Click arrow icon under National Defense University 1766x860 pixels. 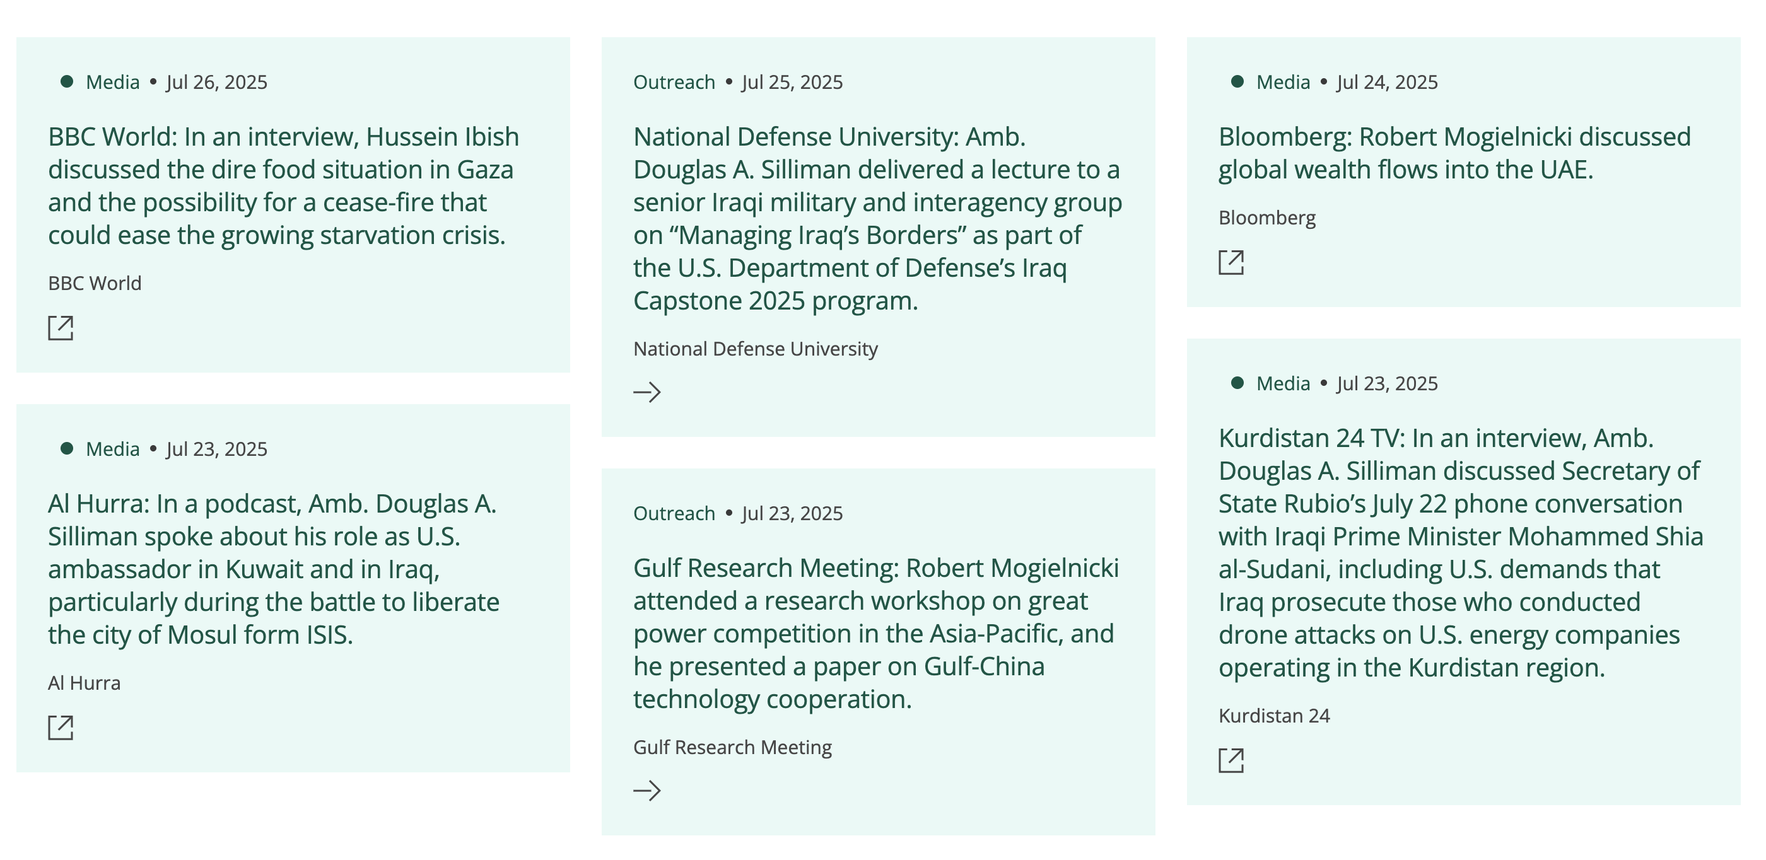(646, 392)
